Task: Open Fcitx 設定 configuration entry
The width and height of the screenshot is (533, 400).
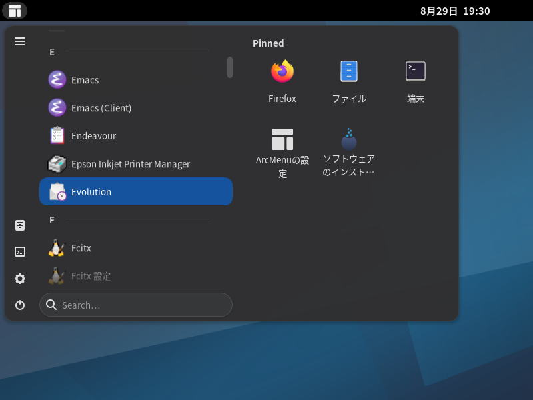Action: point(136,276)
